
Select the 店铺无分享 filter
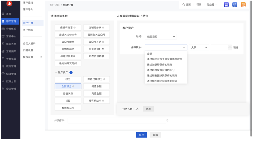coord(96,28)
